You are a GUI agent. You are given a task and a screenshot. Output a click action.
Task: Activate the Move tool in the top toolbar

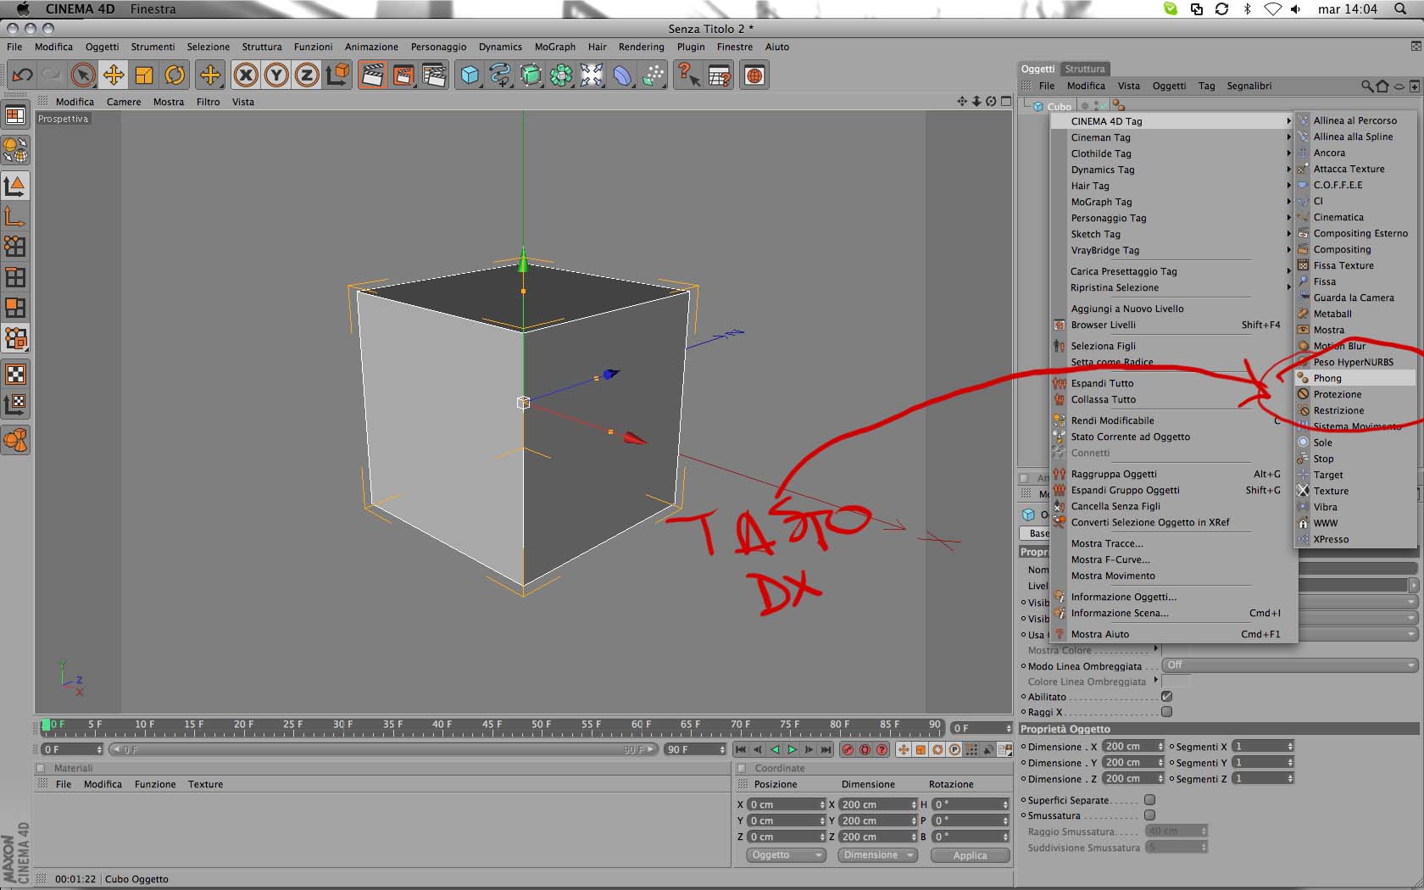click(x=113, y=75)
